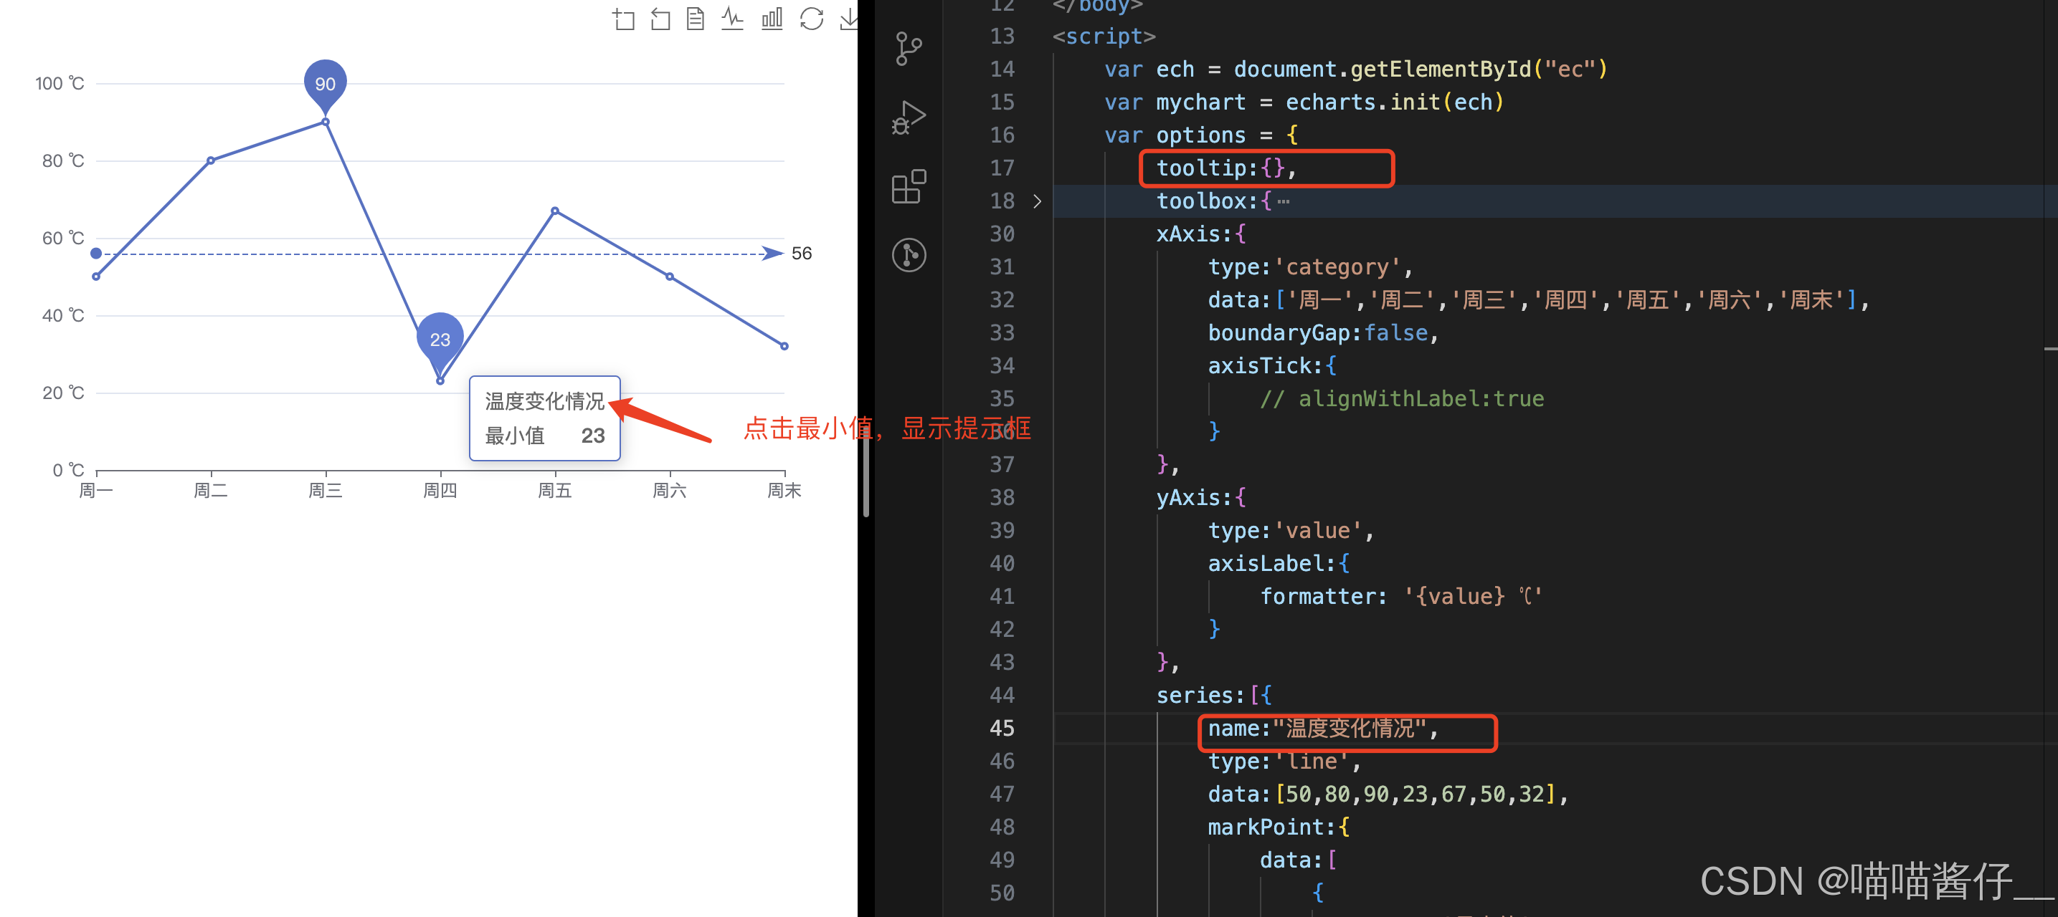This screenshot has width=2058, height=917.
Task: Click the formatter '{value} ℃' line
Action: tap(1400, 597)
